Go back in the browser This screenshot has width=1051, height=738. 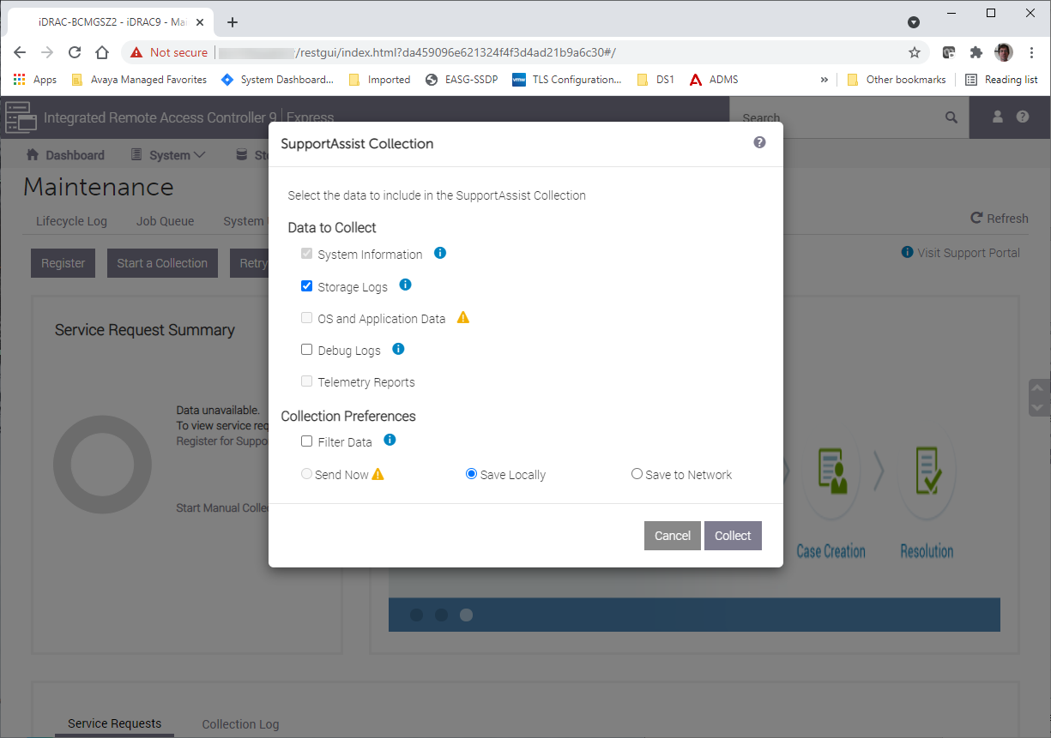click(x=20, y=52)
